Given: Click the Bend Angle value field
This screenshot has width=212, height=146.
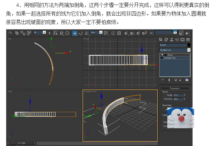Looking at the screenshot, I should pyautogui.click(x=178, y=95).
